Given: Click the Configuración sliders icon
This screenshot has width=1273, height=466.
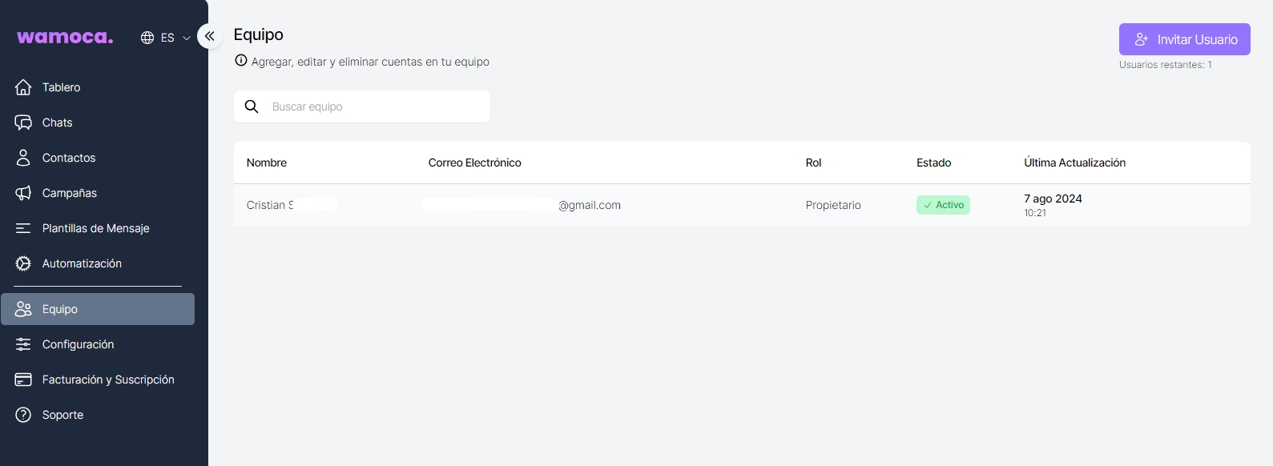Looking at the screenshot, I should [23, 344].
